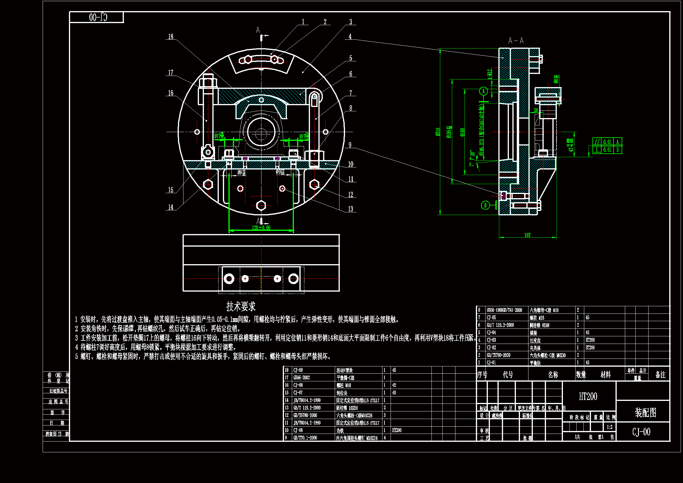Select the mirrored CJ-00 box at top left
Viewport: 683px width, 483px height.
(97, 17)
